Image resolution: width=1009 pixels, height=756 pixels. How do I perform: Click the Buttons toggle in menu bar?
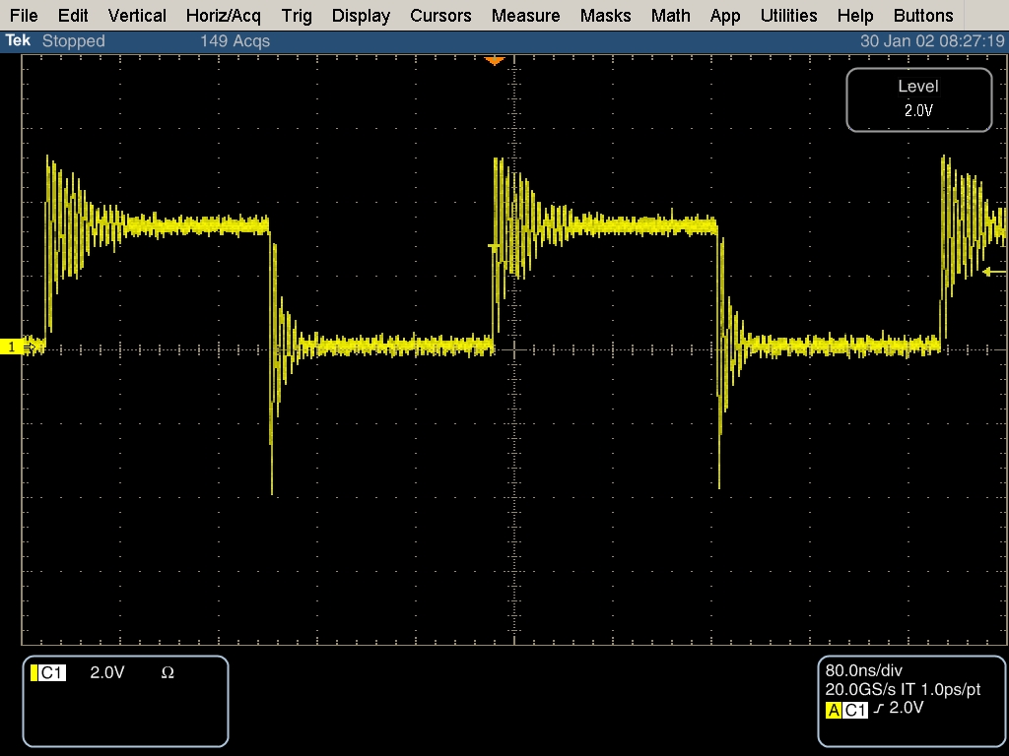tap(923, 16)
